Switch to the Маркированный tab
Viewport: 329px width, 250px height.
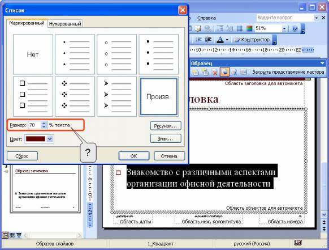pos(27,23)
